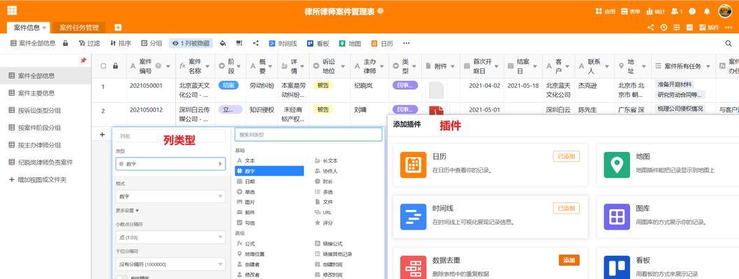Screen dimensions: 739x279
Task: Open 诉讼地位 column dropdown arrow
Action: pyautogui.click(x=344, y=66)
